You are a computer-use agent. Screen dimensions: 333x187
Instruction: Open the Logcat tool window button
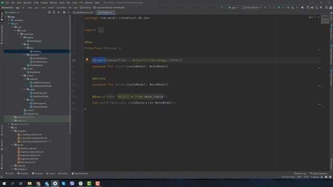coord(50,173)
